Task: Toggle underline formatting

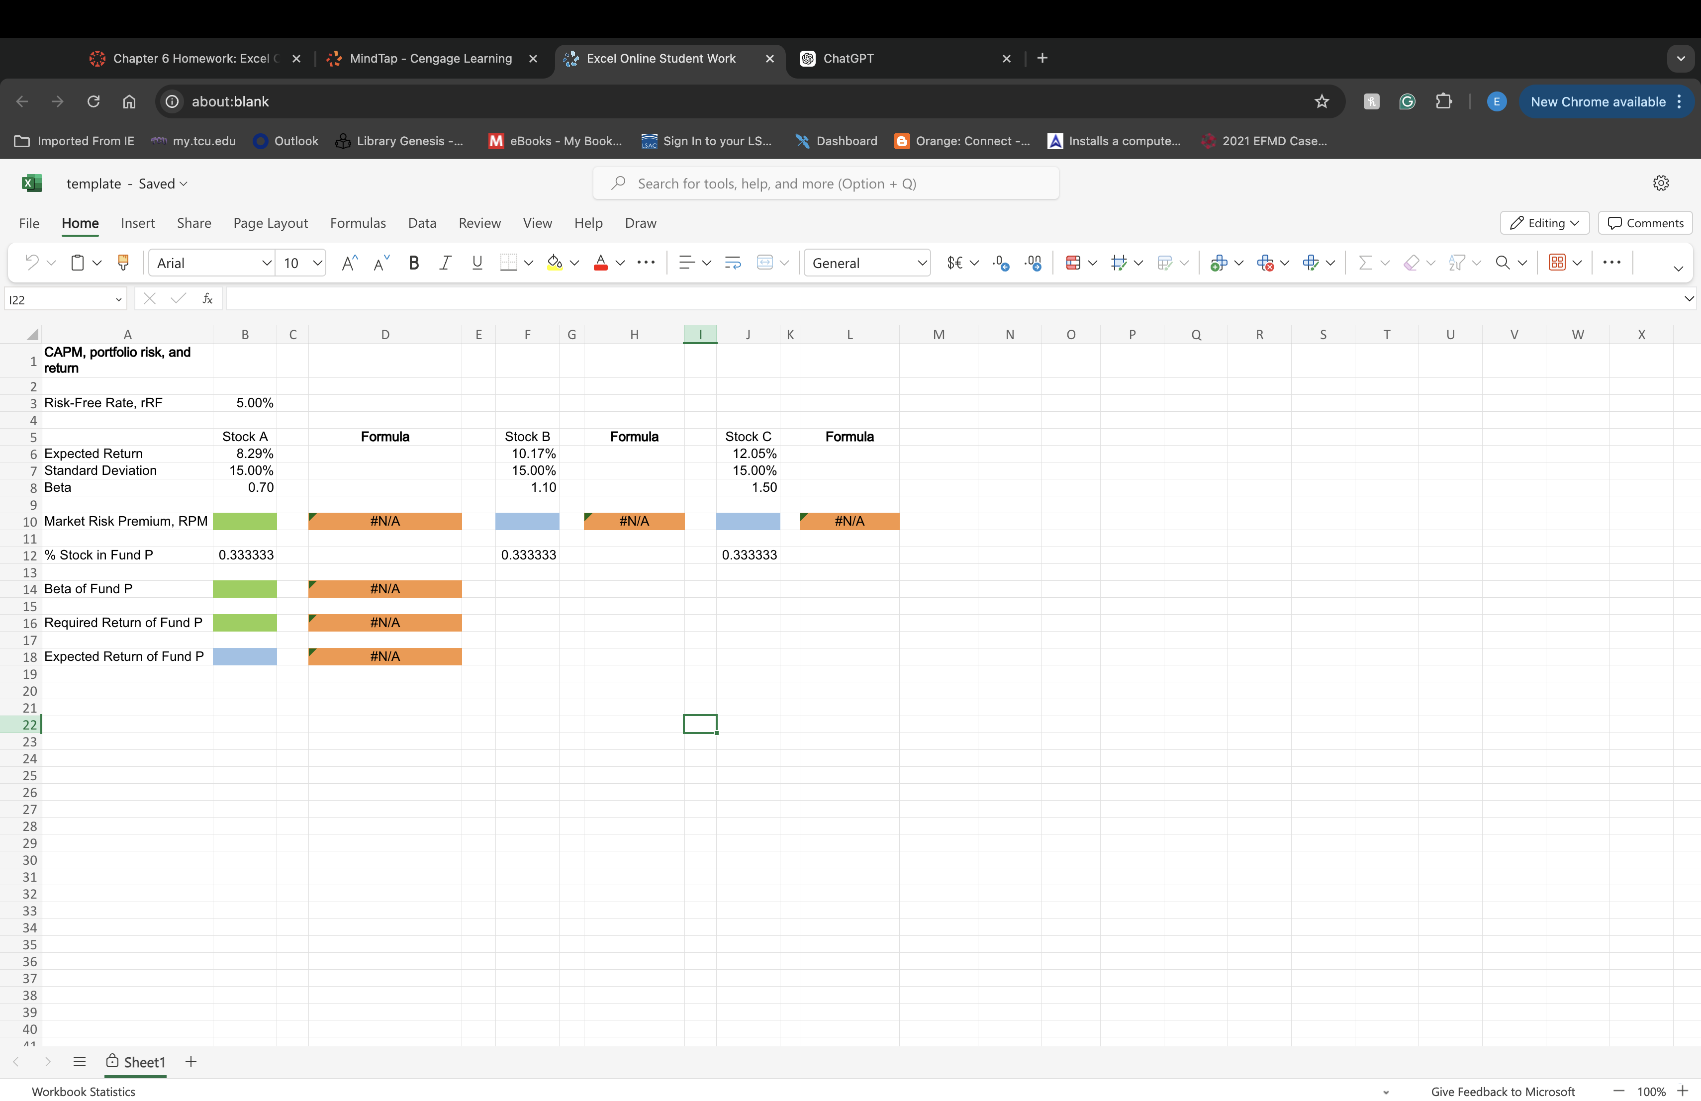Action: 476,262
